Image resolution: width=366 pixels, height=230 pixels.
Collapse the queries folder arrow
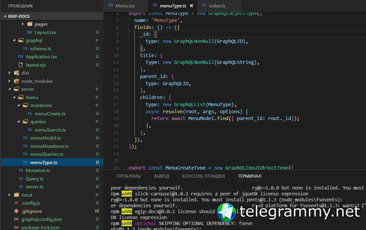coord(18,122)
